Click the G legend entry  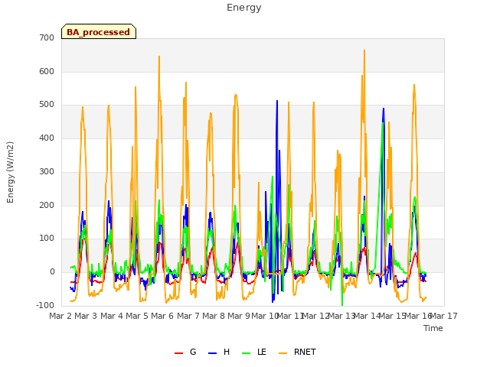point(185,352)
